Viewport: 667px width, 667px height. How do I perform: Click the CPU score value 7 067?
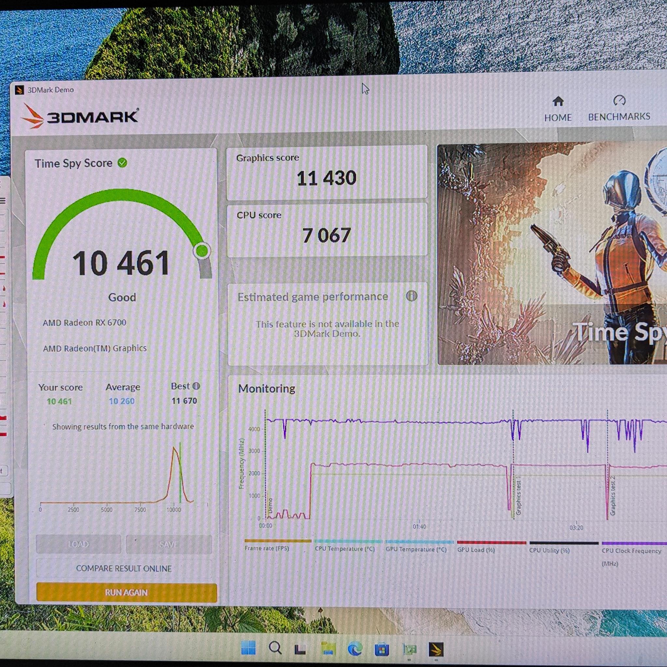coord(327,235)
